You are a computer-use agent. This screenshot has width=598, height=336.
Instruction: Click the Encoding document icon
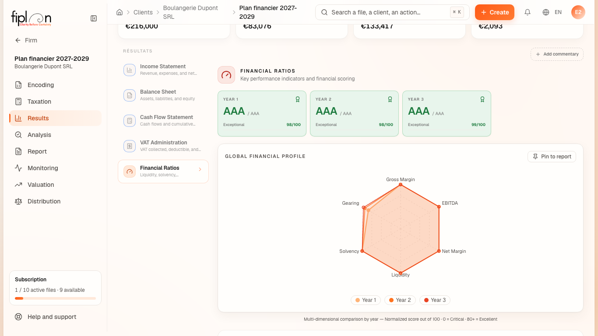tap(18, 85)
